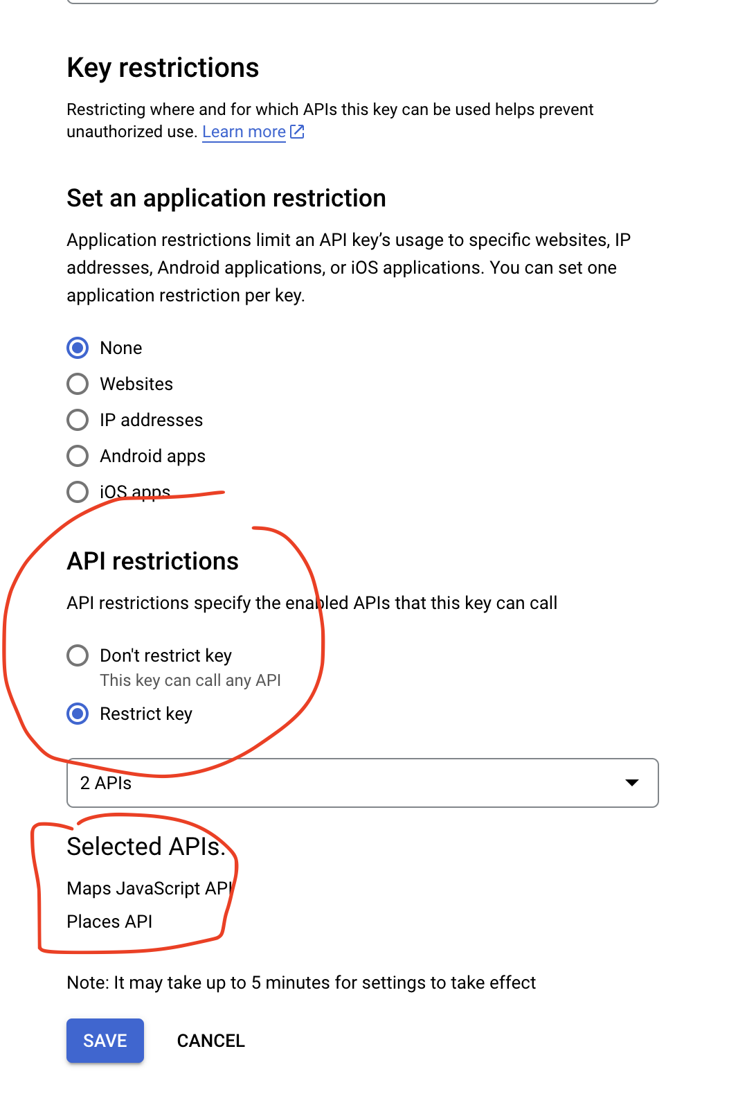Screen dimensions: 756x1103
Task: Click the API restrictions heading
Action: point(153,561)
